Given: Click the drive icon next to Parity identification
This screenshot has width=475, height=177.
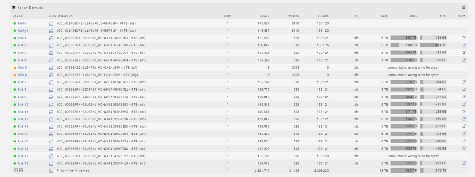Looking at the screenshot, I should point(51,23).
